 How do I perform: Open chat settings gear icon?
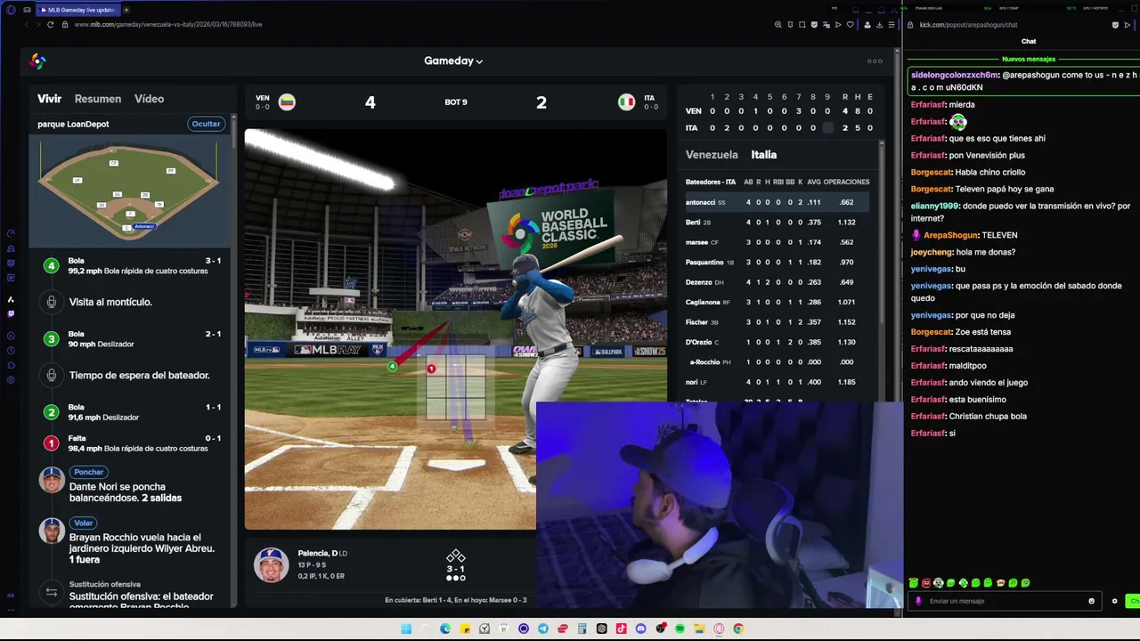(1114, 601)
